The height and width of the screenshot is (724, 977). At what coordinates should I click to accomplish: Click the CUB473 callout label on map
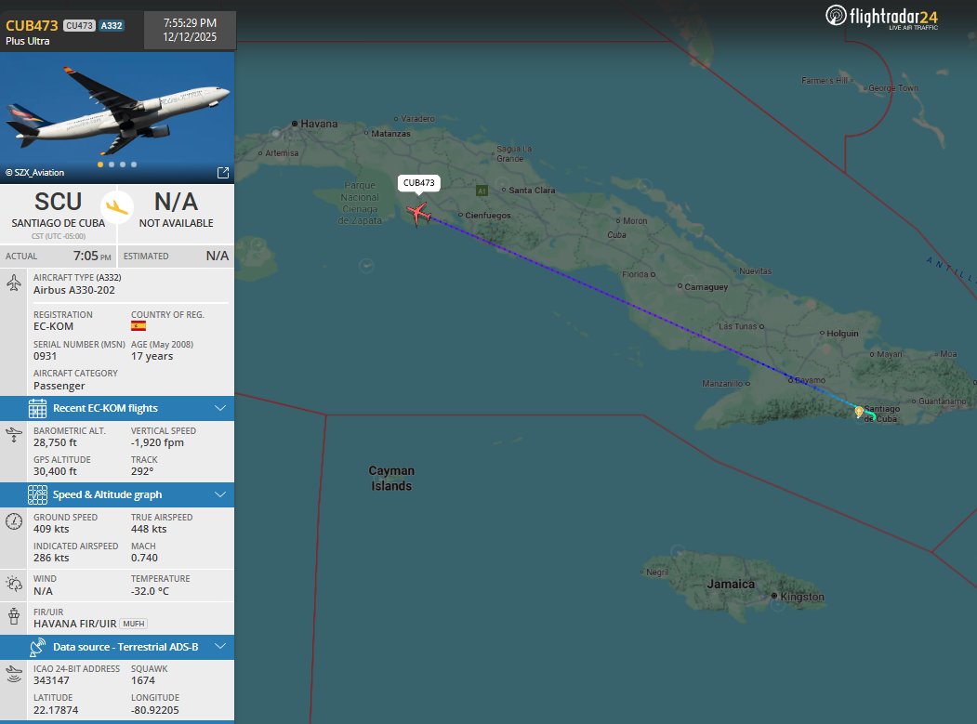tap(418, 182)
